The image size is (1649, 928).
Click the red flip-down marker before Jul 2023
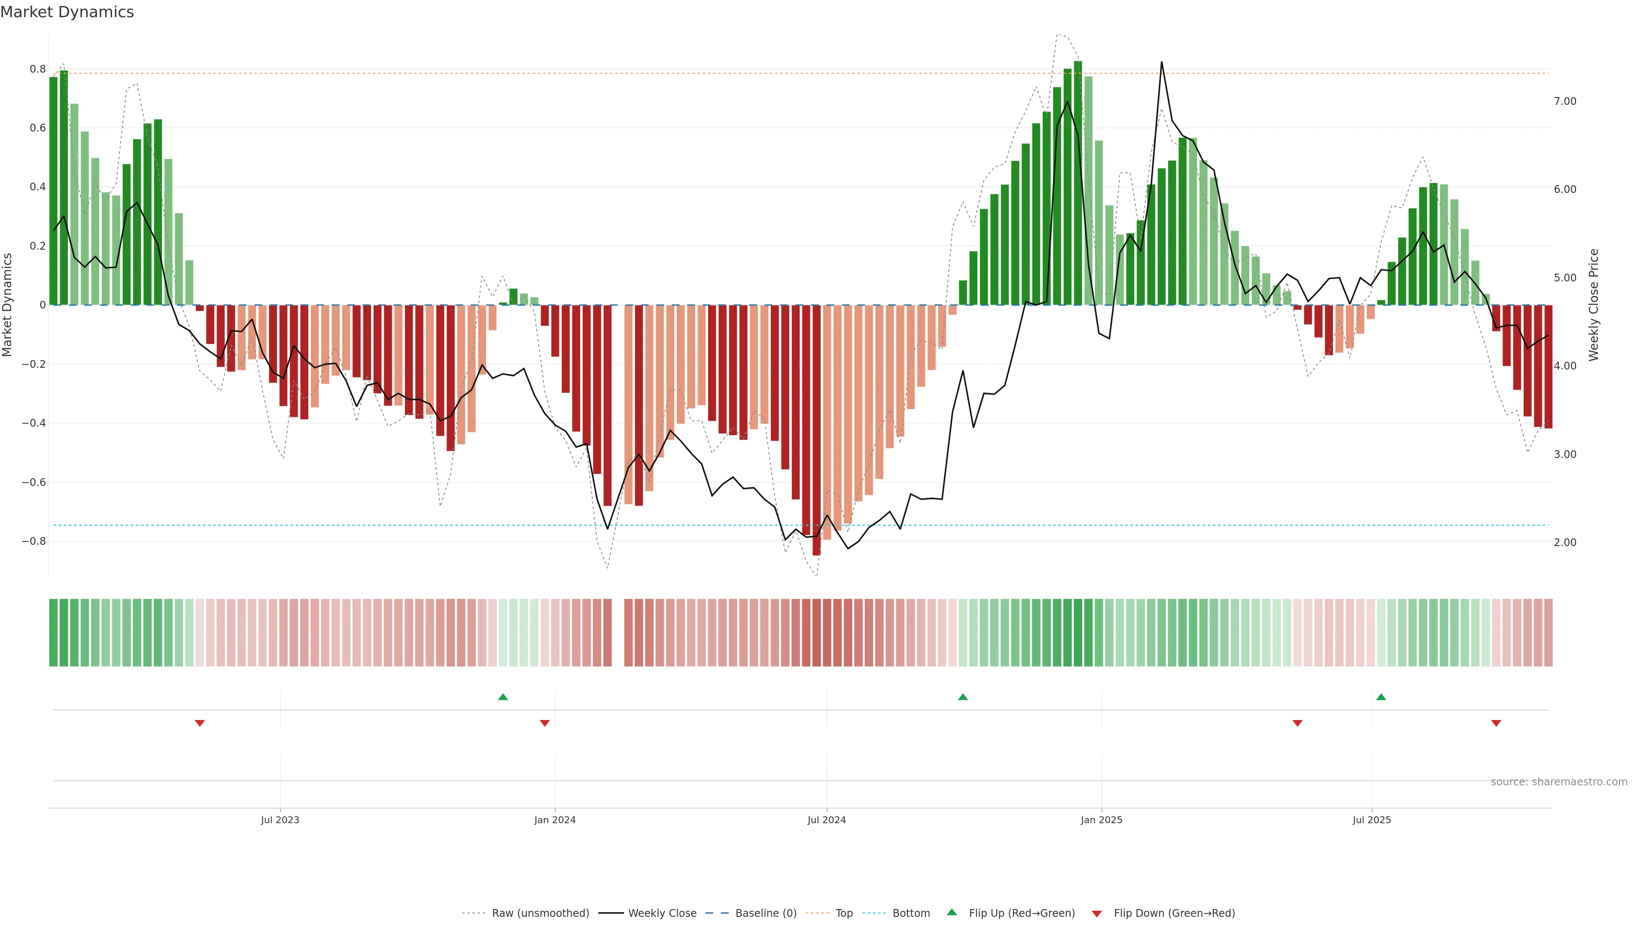pos(200,723)
